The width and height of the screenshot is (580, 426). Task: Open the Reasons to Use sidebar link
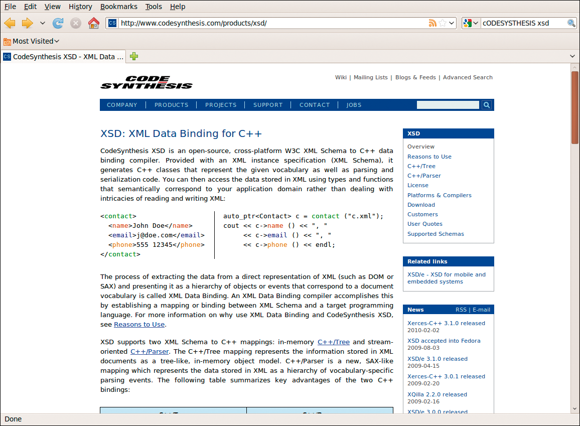[x=429, y=157]
